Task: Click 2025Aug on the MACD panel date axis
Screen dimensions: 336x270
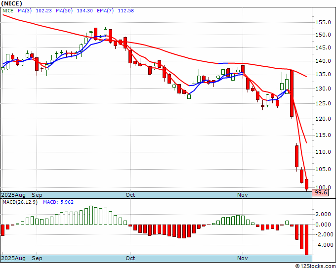Action: click(x=13, y=258)
